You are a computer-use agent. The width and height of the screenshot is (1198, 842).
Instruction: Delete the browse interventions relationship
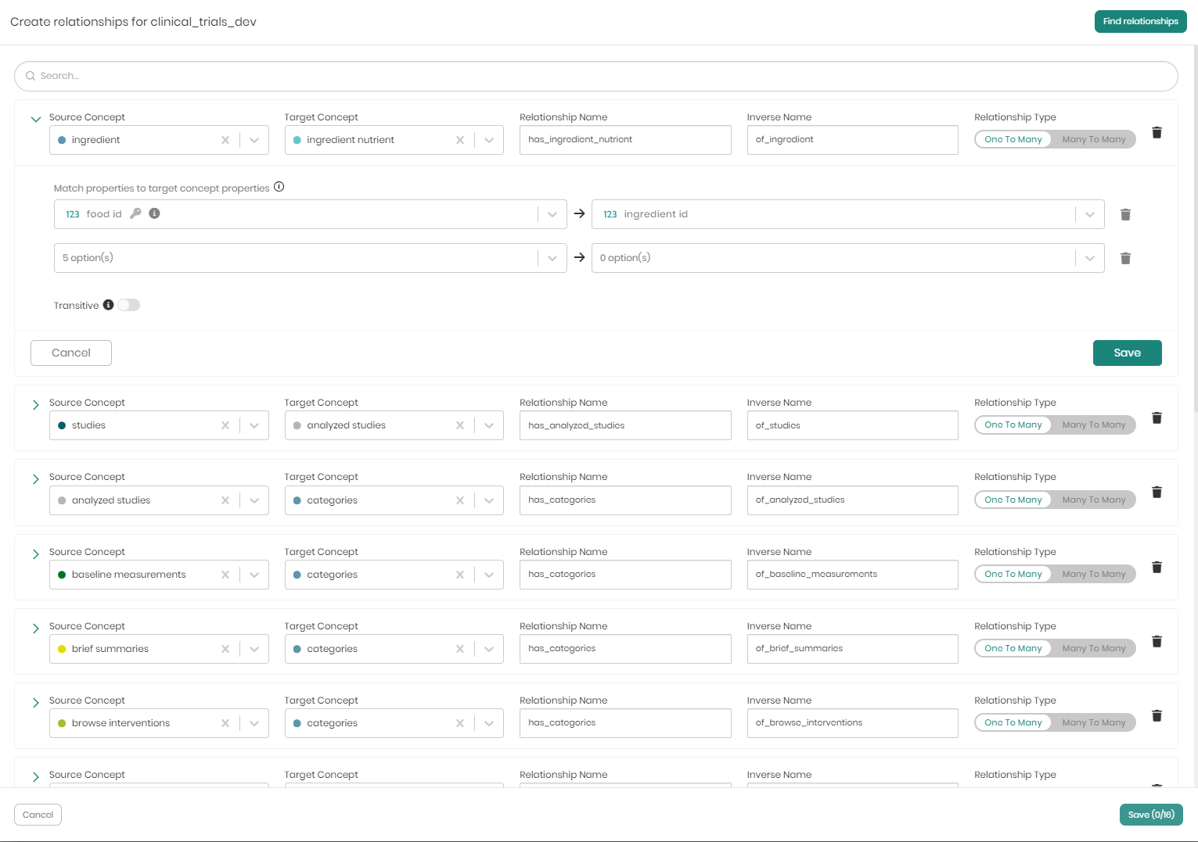1157,716
